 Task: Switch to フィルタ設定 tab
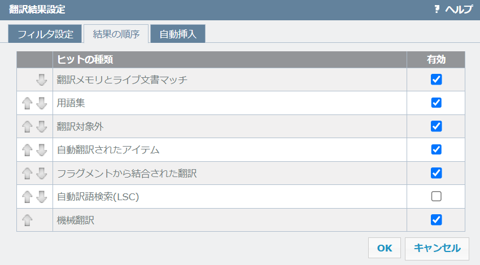coord(45,34)
